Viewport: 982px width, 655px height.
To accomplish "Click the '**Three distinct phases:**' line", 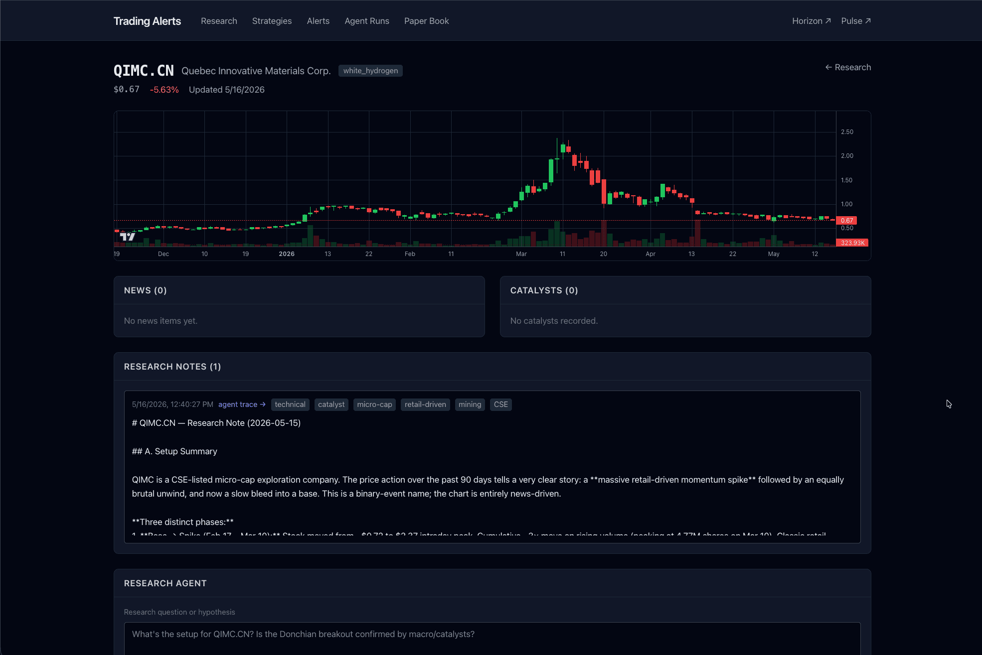I will (x=183, y=522).
